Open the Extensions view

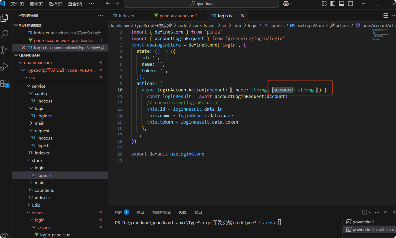[5, 83]
